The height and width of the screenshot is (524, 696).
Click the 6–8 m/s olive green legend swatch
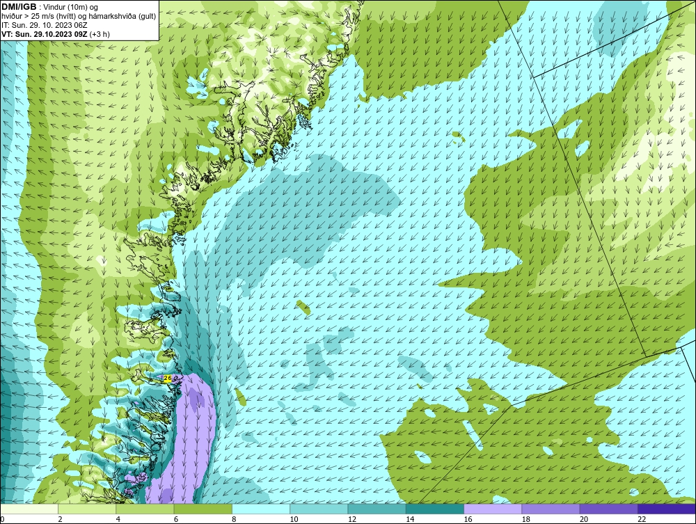[x=203, y=509]
